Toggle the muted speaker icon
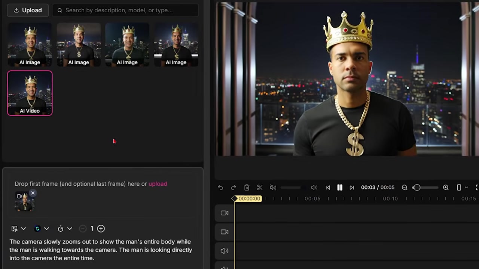The image size is (479, 269). click(273, 188)
